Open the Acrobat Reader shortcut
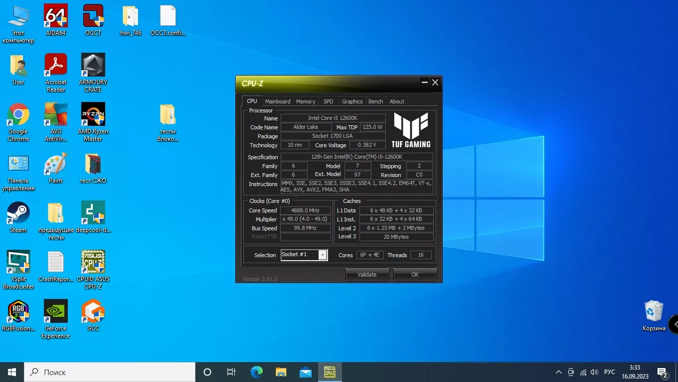The image size is (678, 382). tap(56, 73)
